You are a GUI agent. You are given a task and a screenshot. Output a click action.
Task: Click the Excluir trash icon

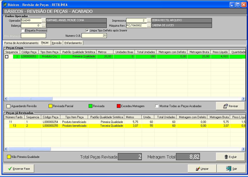226,157
